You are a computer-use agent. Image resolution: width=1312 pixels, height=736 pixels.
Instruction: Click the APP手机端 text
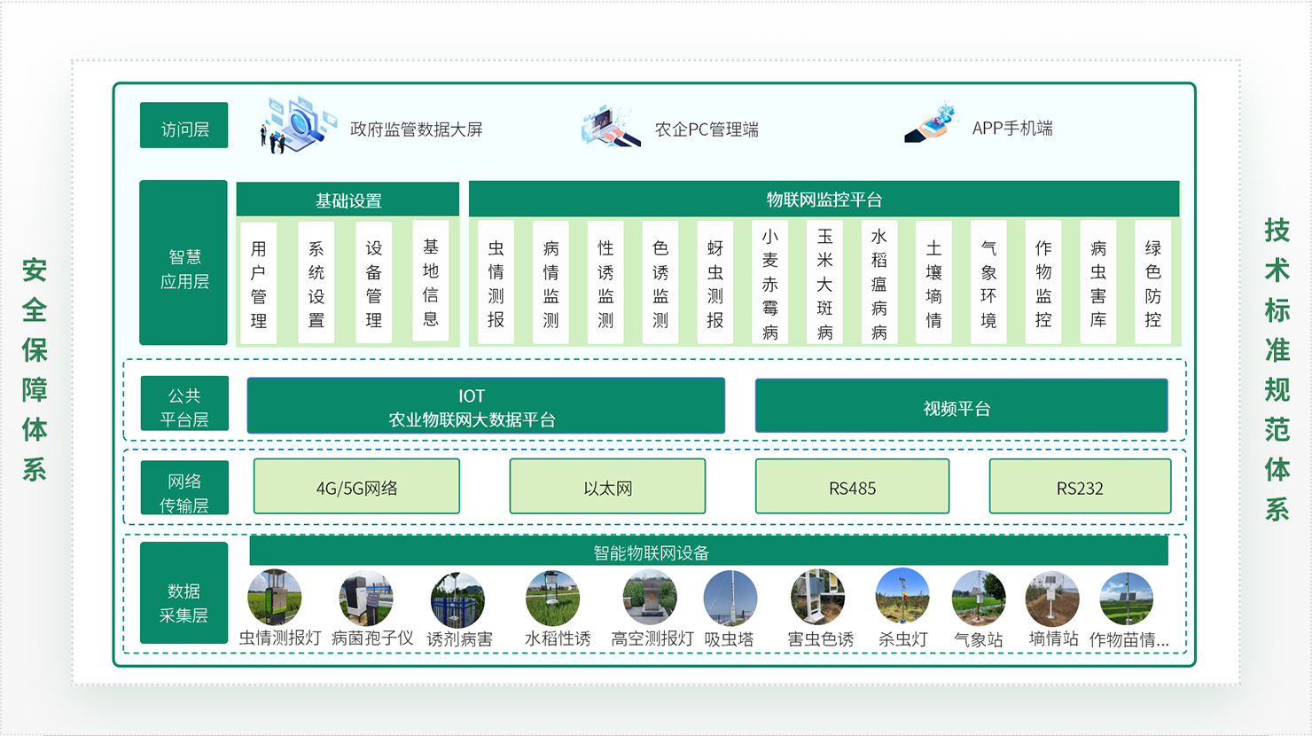click(1012, 129)
